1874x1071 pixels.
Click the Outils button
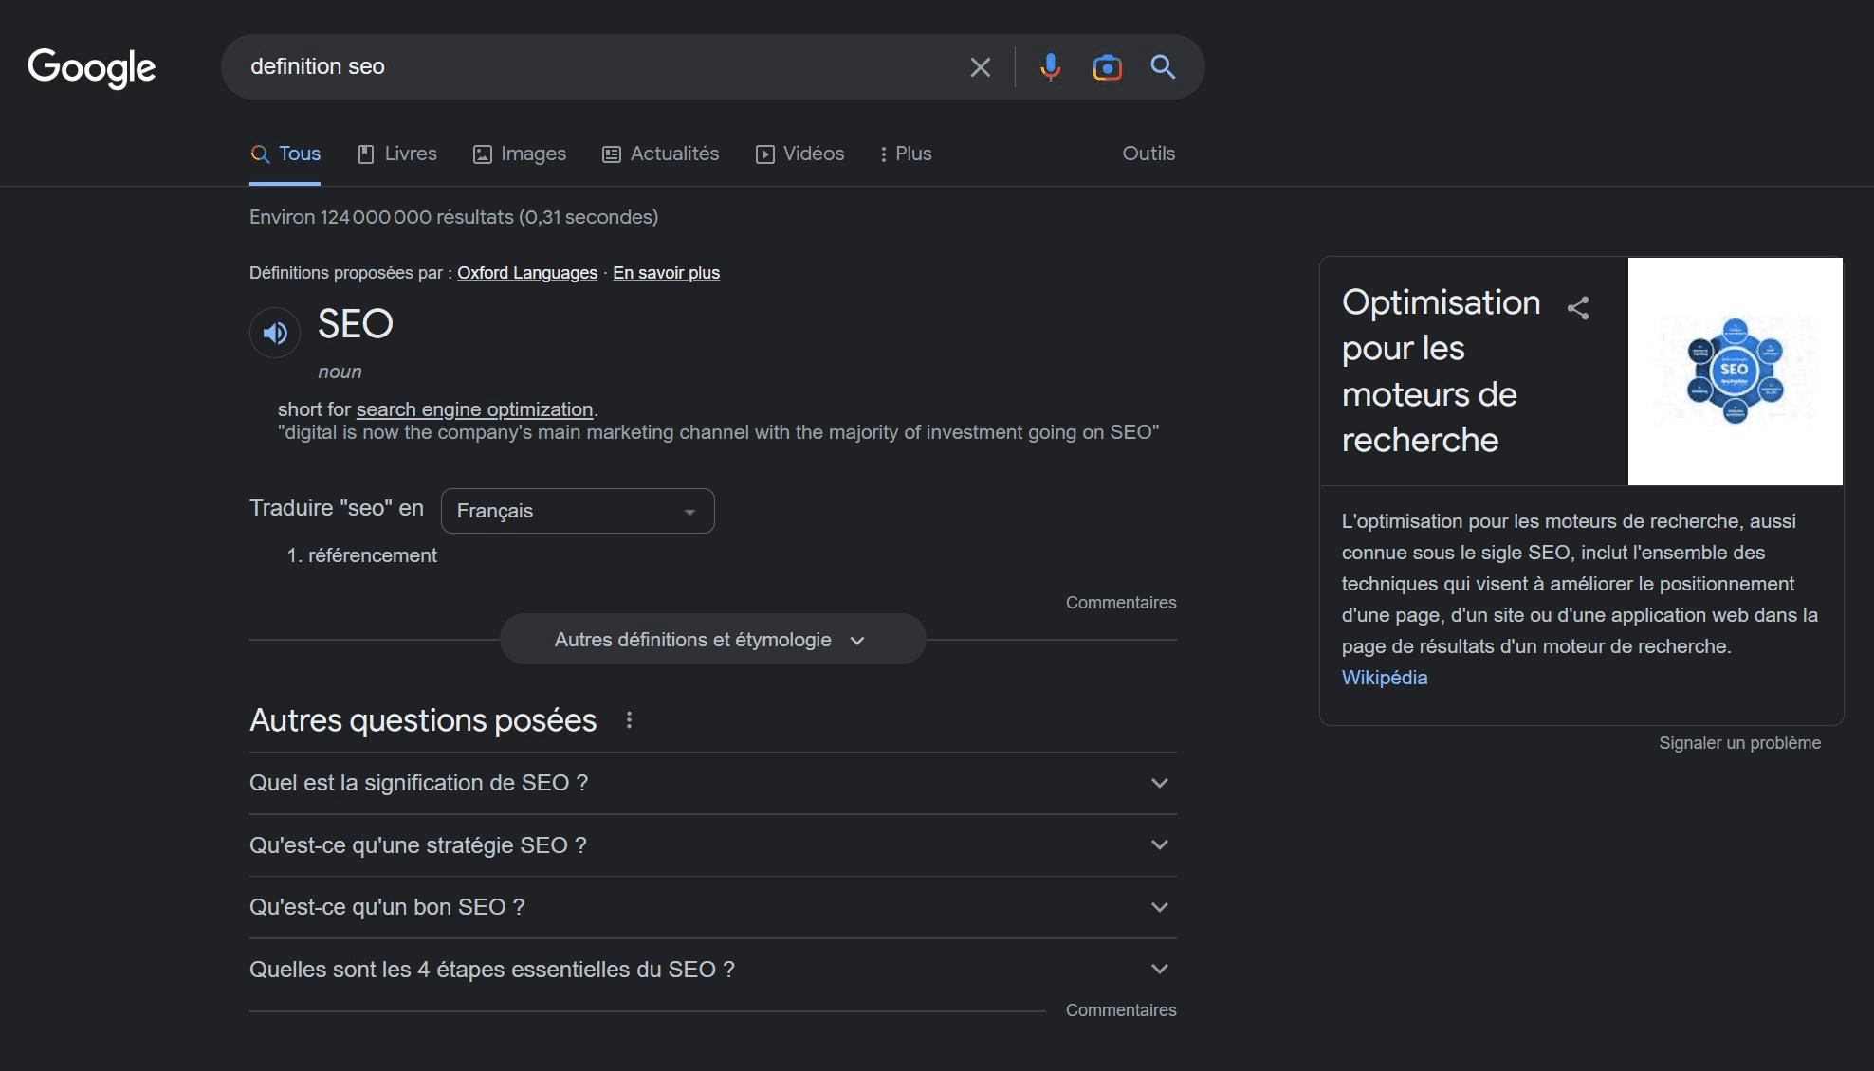(1148, 154)
